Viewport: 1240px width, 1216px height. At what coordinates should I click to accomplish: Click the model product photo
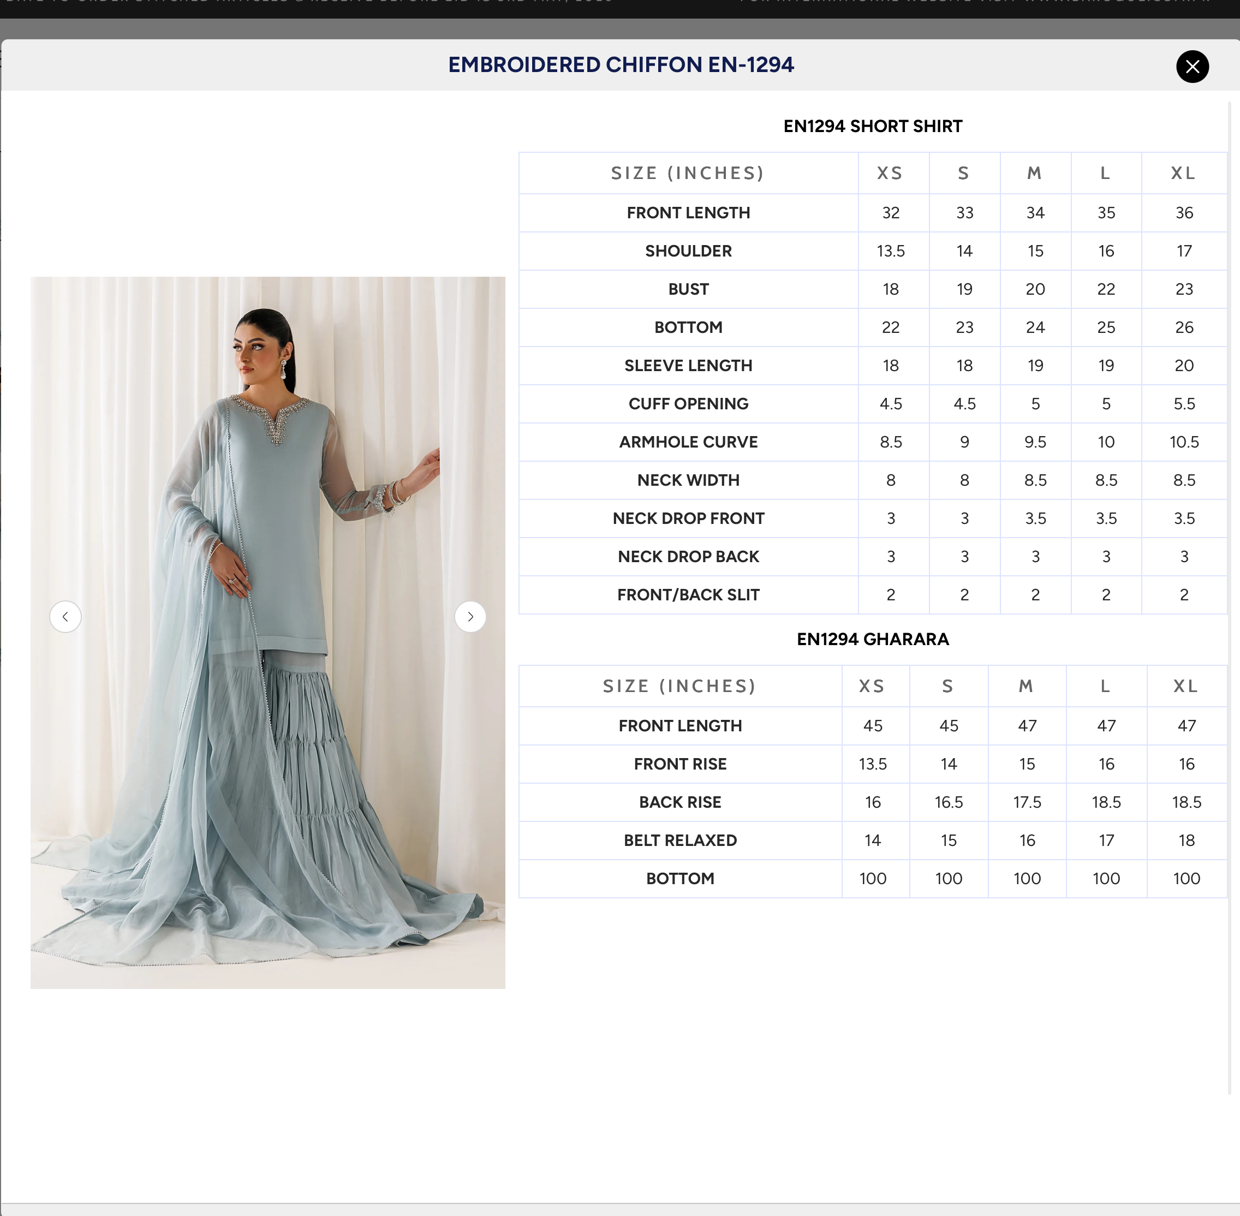pyautogui.click(x=267, y=632)
